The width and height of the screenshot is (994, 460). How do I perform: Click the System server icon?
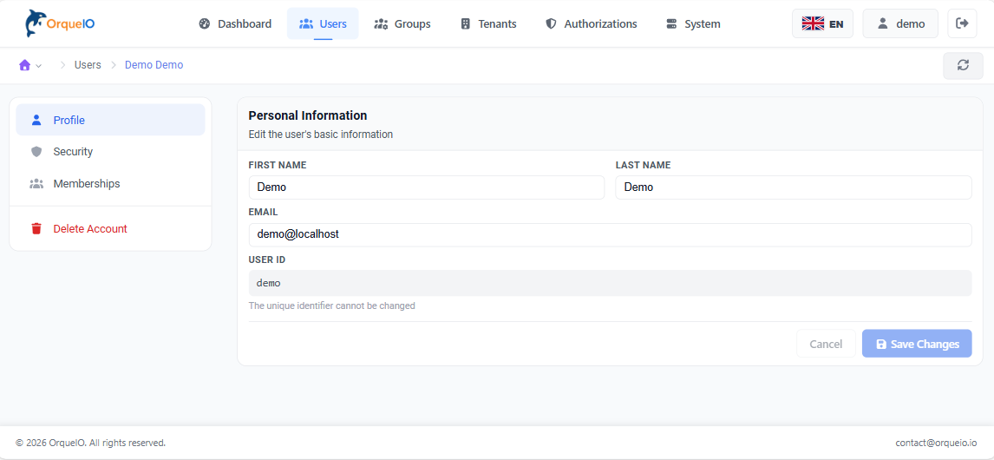point(672,24)
